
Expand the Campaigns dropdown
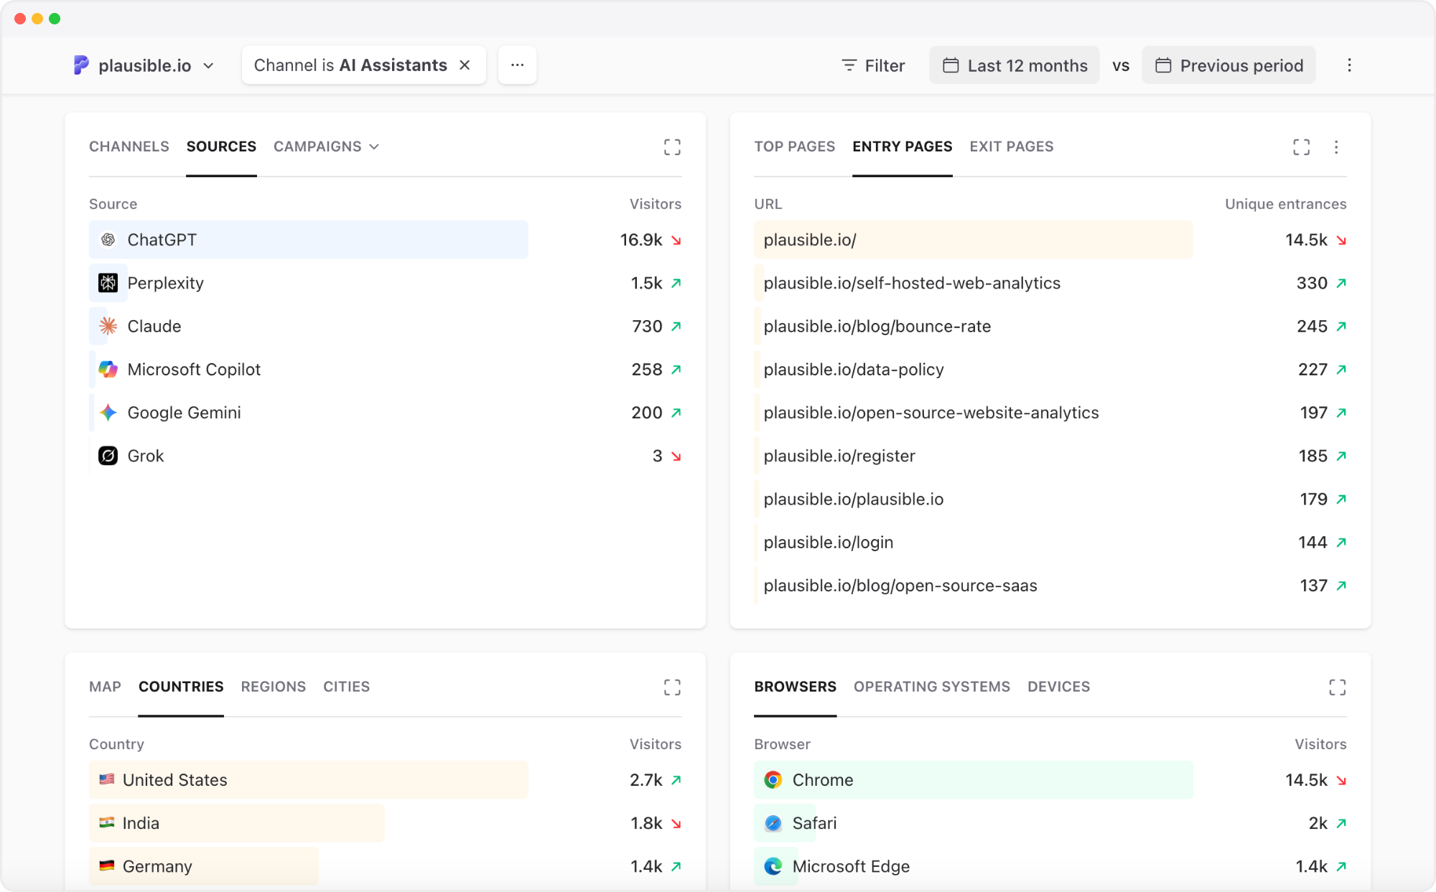(x=327, y=146)
